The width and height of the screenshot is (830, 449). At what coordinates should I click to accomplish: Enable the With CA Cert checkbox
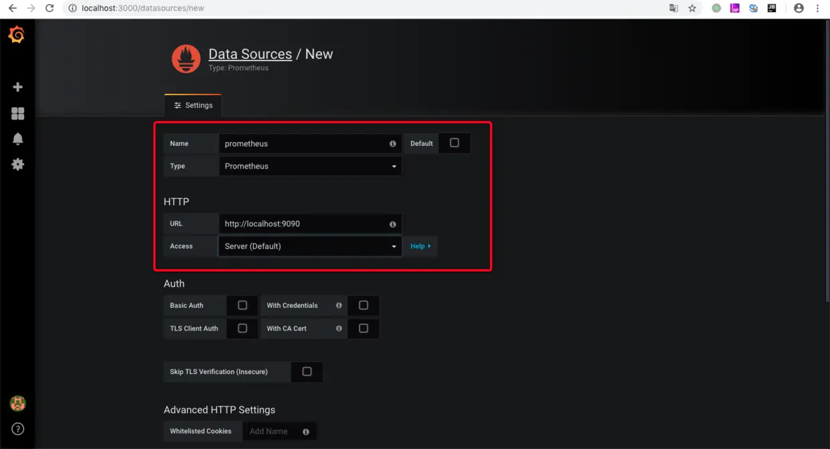pos(363,329)
